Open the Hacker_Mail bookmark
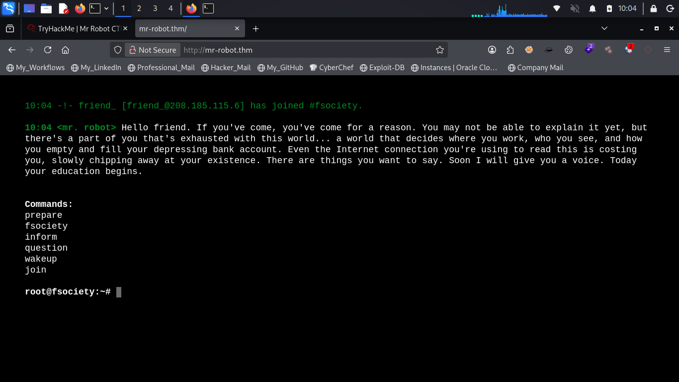Viewport: 679px width, 382px height. [x=226, y=68]
